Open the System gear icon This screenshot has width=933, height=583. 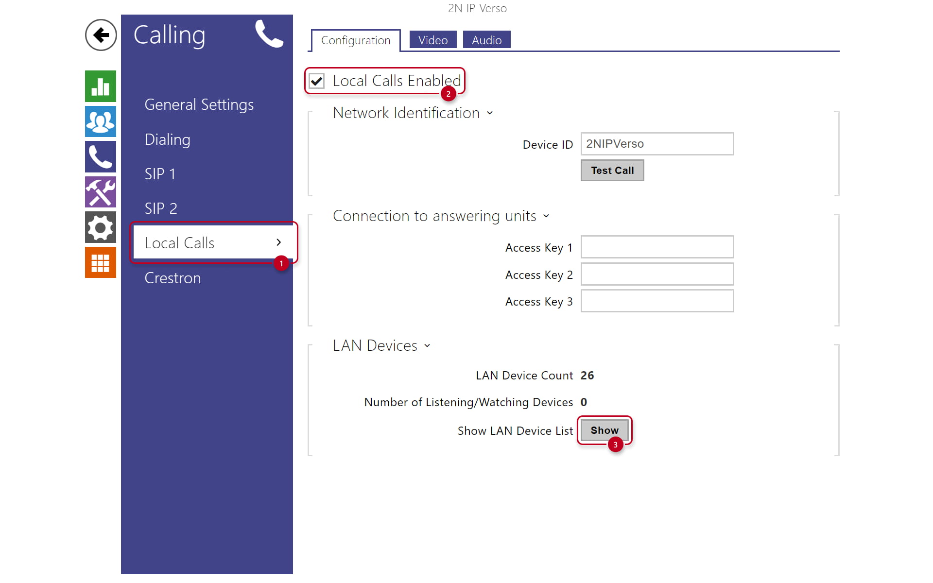pyautogui.click(x=101, y=227)
